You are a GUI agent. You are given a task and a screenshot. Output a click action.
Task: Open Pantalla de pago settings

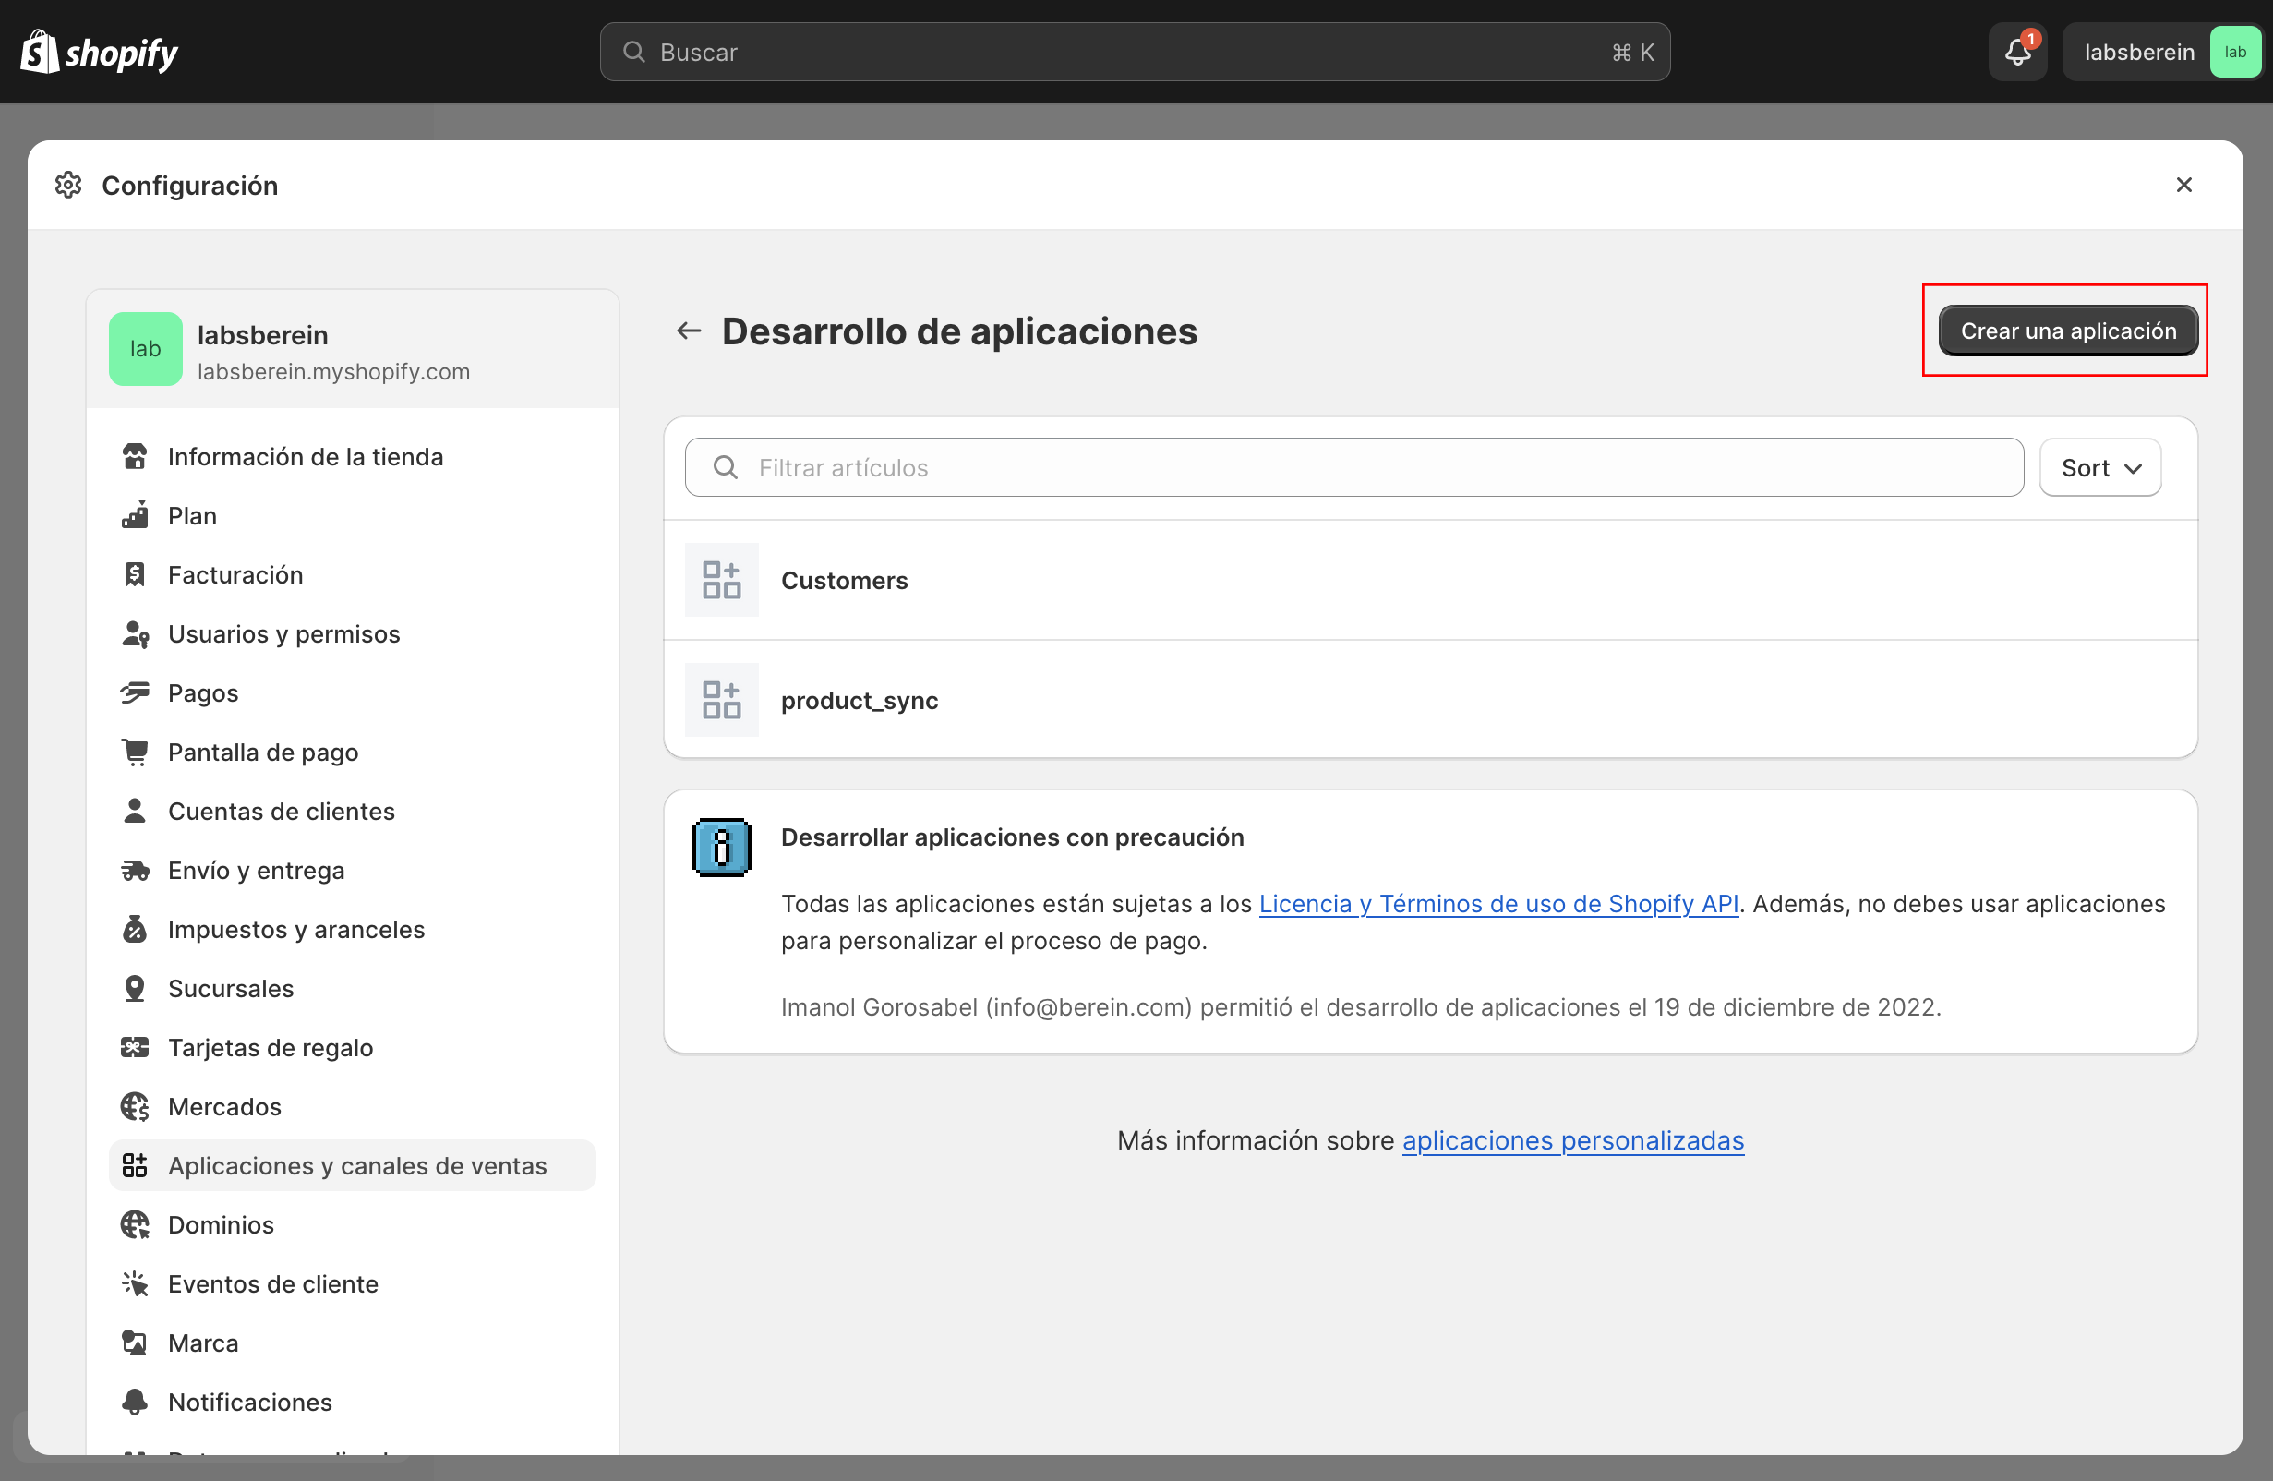[x=262, y=752]
